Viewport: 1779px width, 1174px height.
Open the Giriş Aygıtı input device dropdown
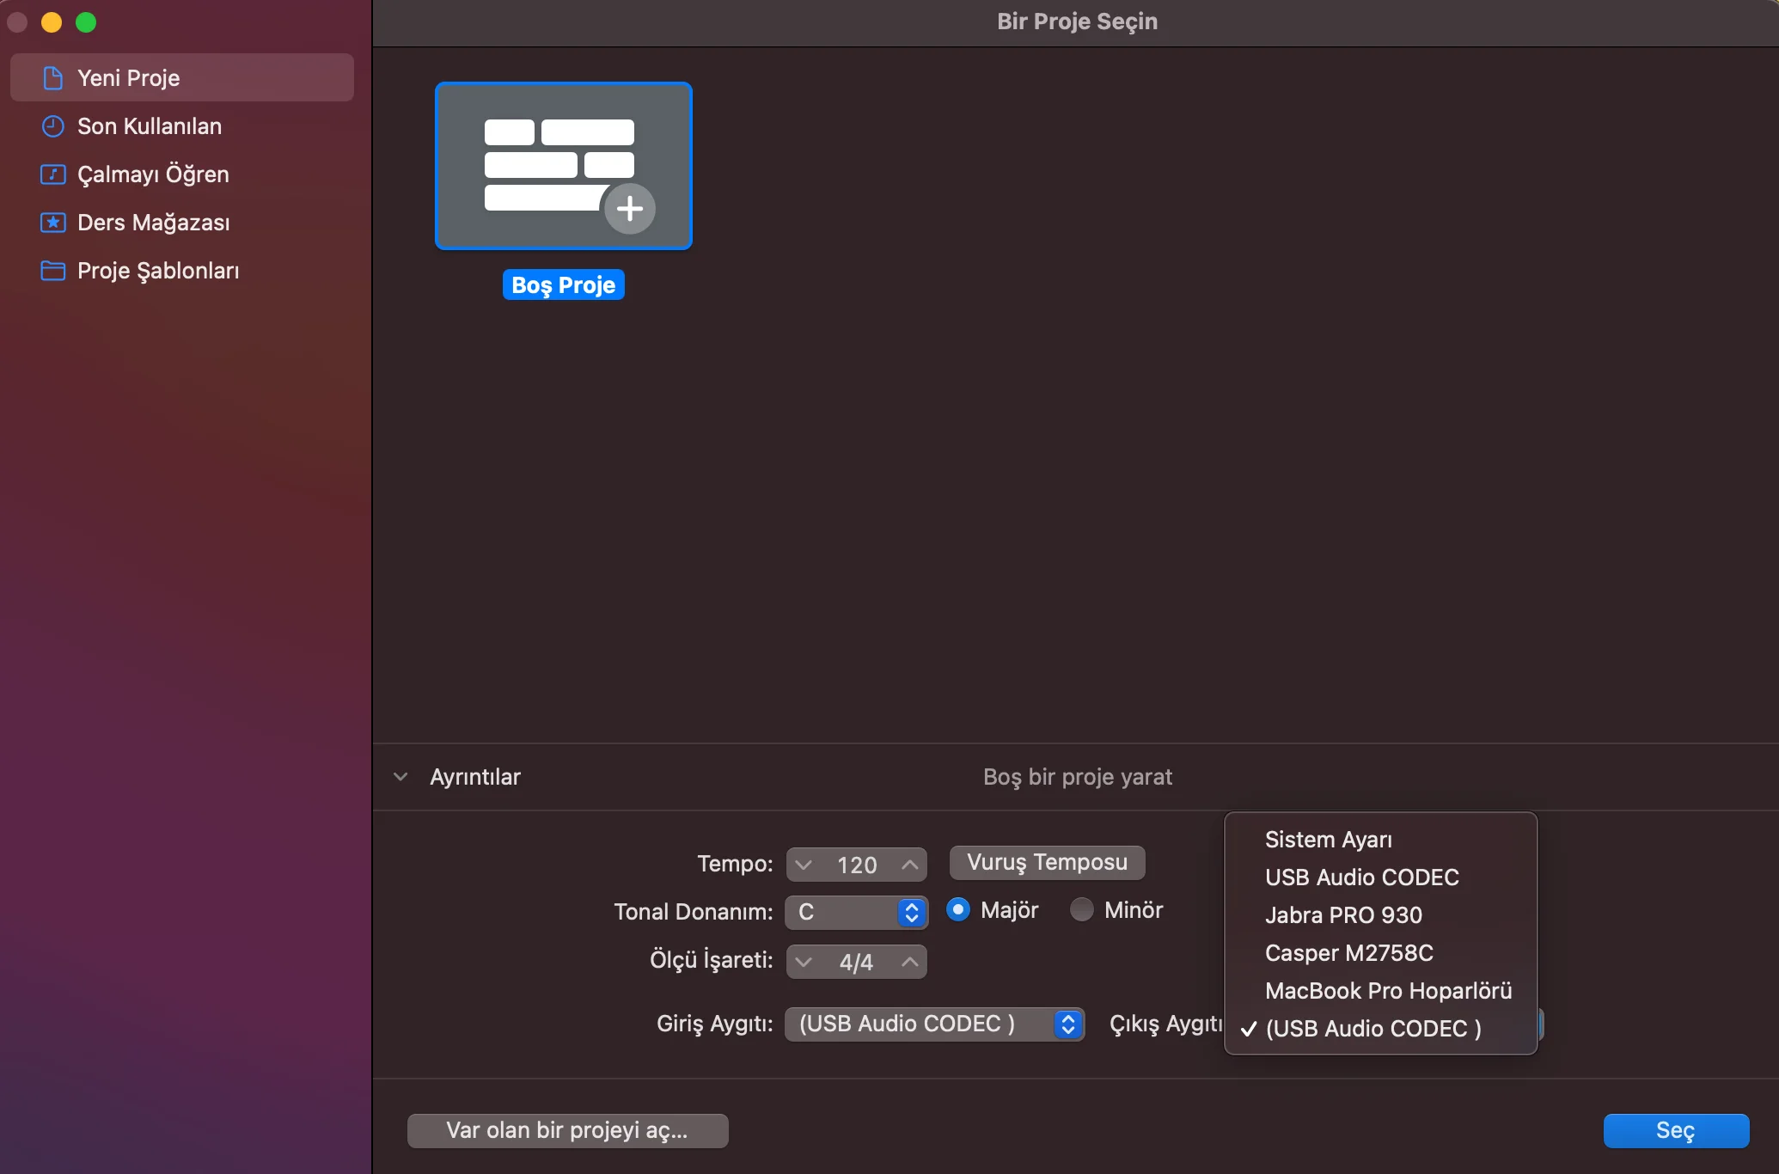pos(934,1024)
